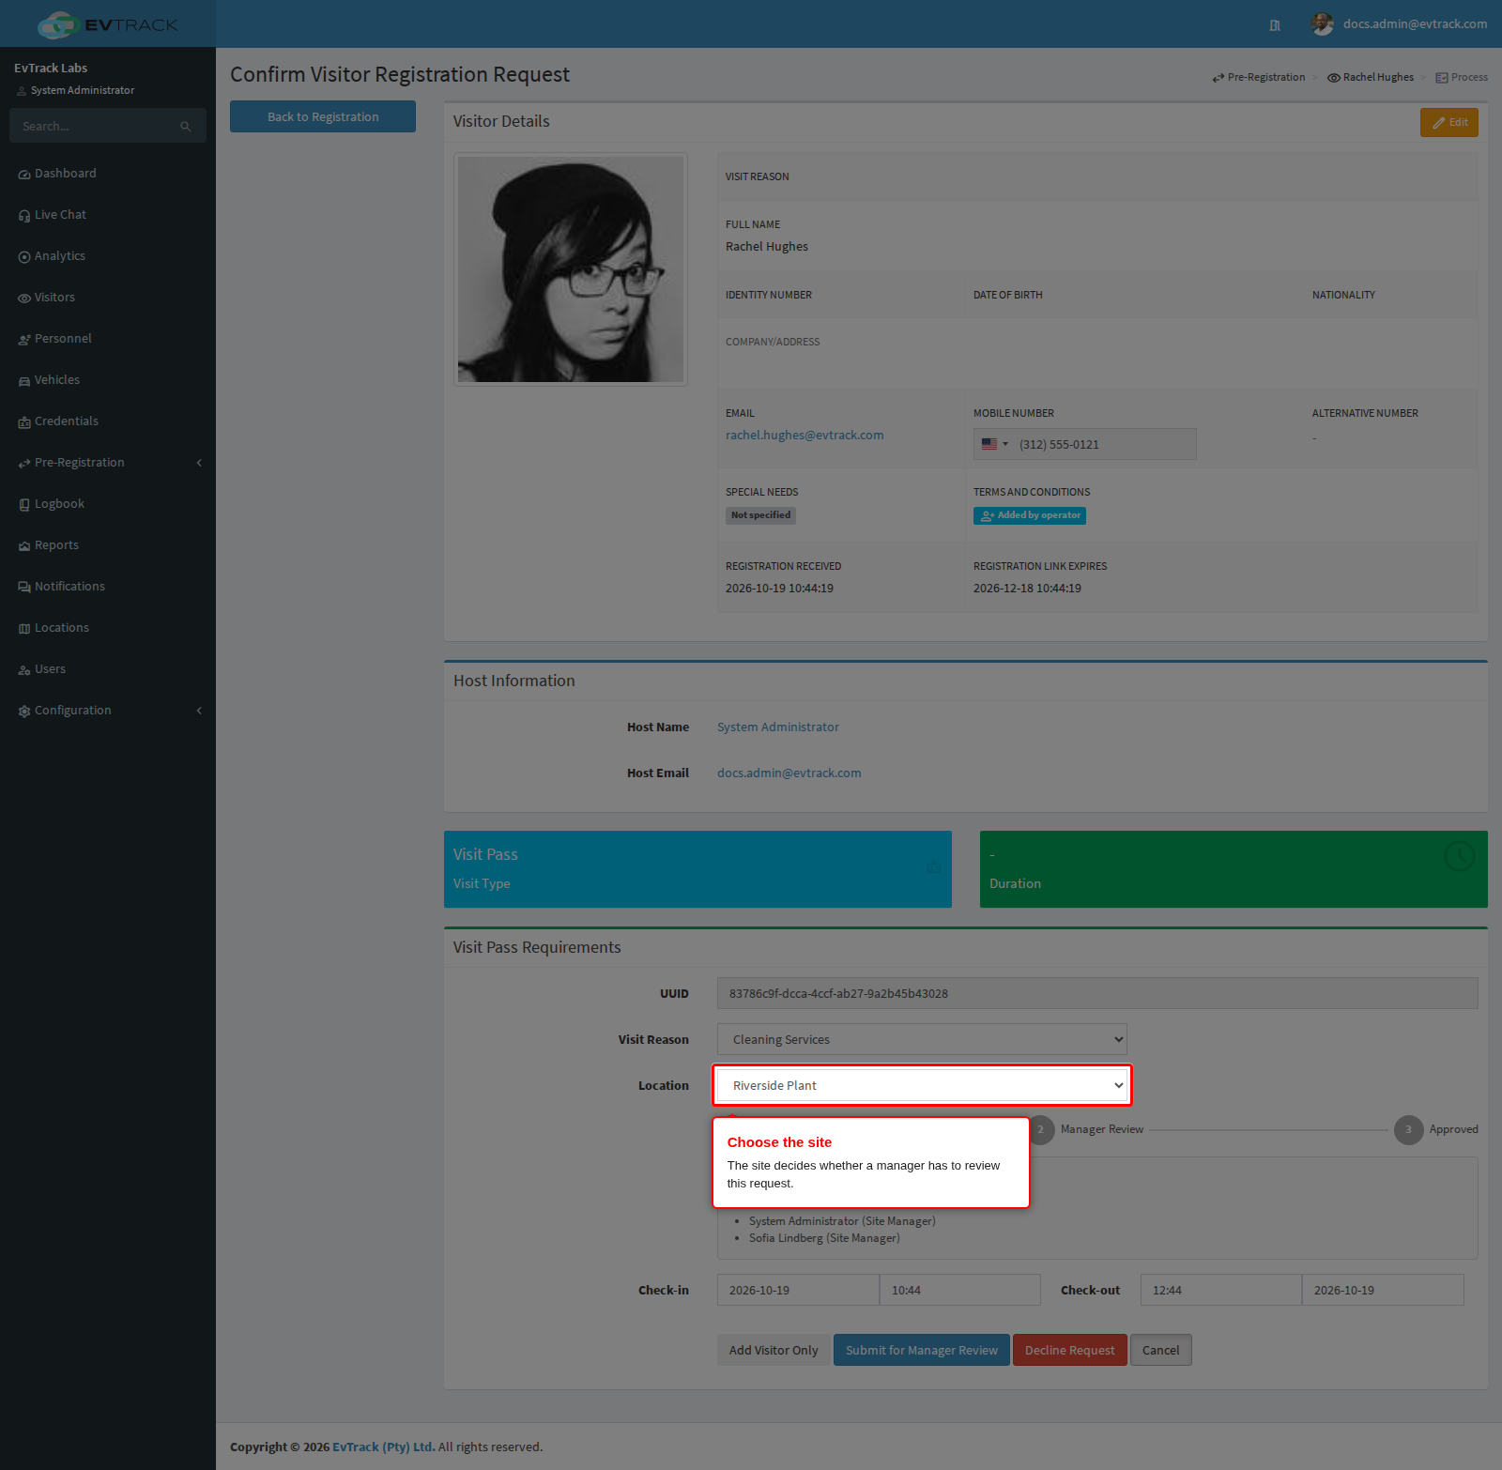The height and width of the screenshot is (1470, 1502).
Task: Click the Logbook sidebar icon
Action: 24,505
